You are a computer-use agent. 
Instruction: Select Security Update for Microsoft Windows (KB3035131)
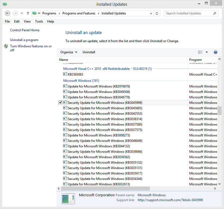pyautogui.click(x=105, y=168)
